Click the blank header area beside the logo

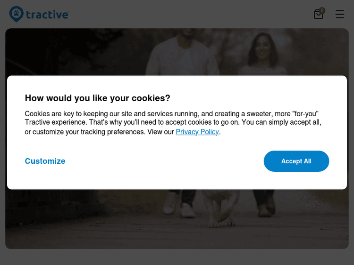189,14
